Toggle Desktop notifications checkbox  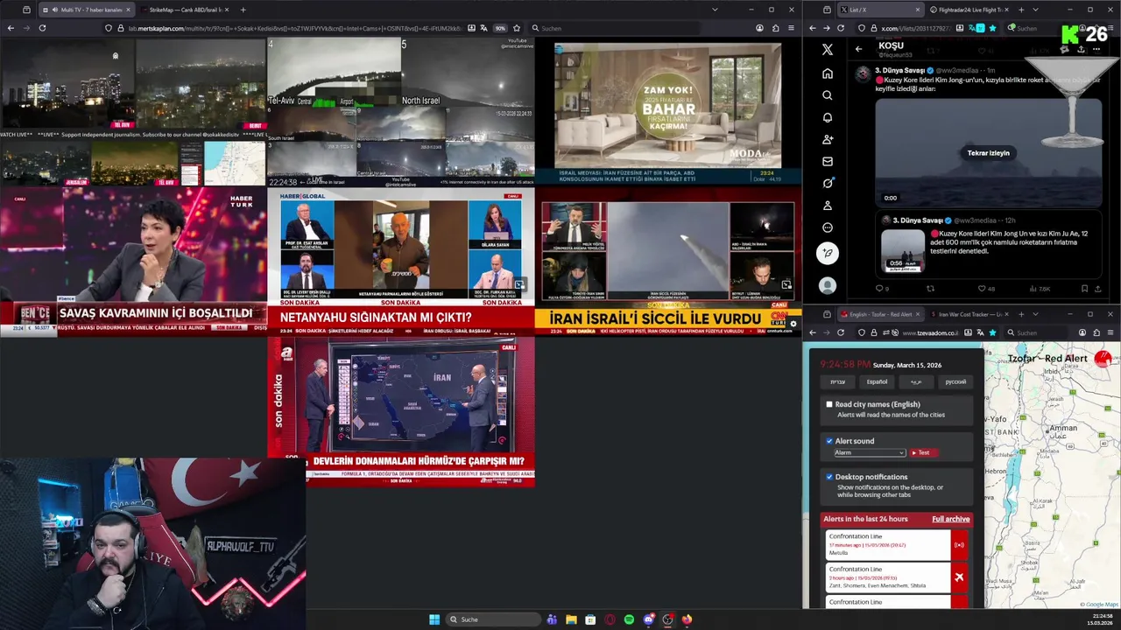(829, 477)
